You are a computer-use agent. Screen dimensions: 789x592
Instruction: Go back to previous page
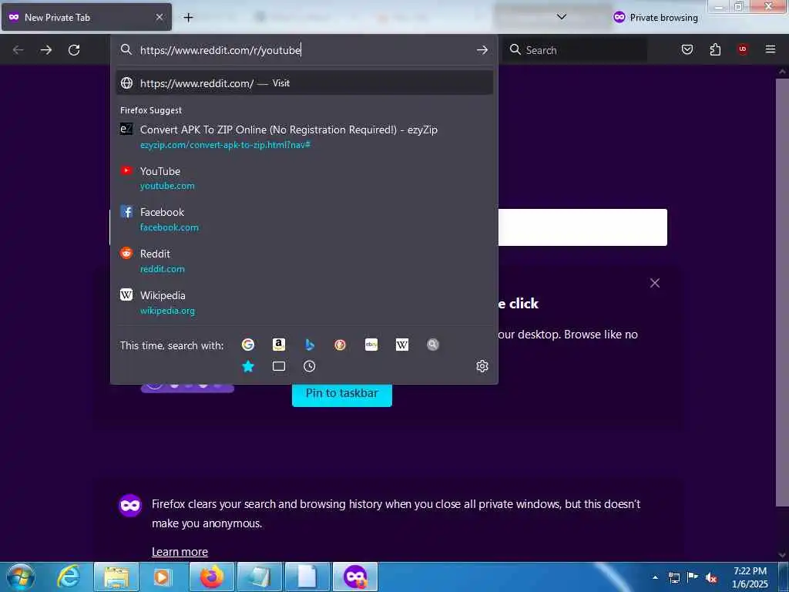pyautogui.click(x=18, y=50)
